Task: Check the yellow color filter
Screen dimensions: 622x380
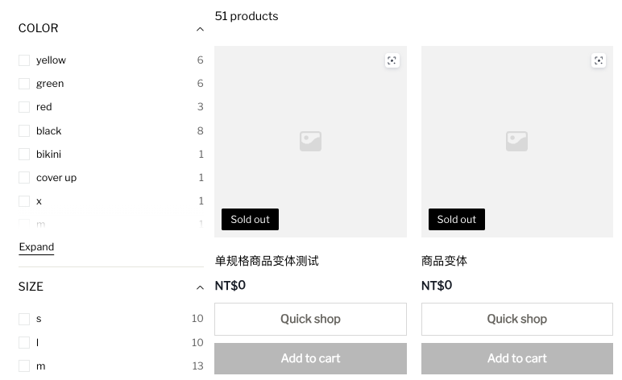Action: [24, 60]
